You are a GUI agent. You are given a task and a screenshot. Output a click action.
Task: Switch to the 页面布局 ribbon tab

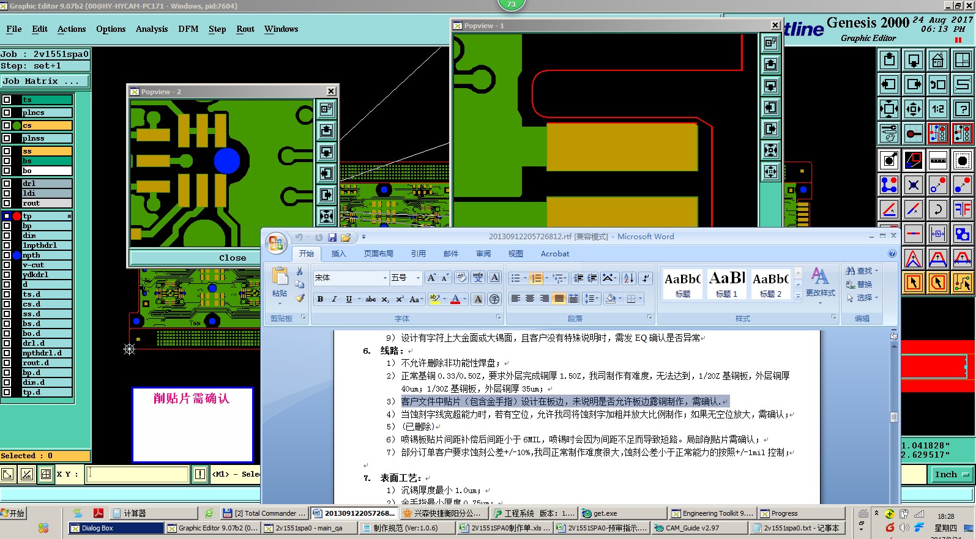coord(379,253)
